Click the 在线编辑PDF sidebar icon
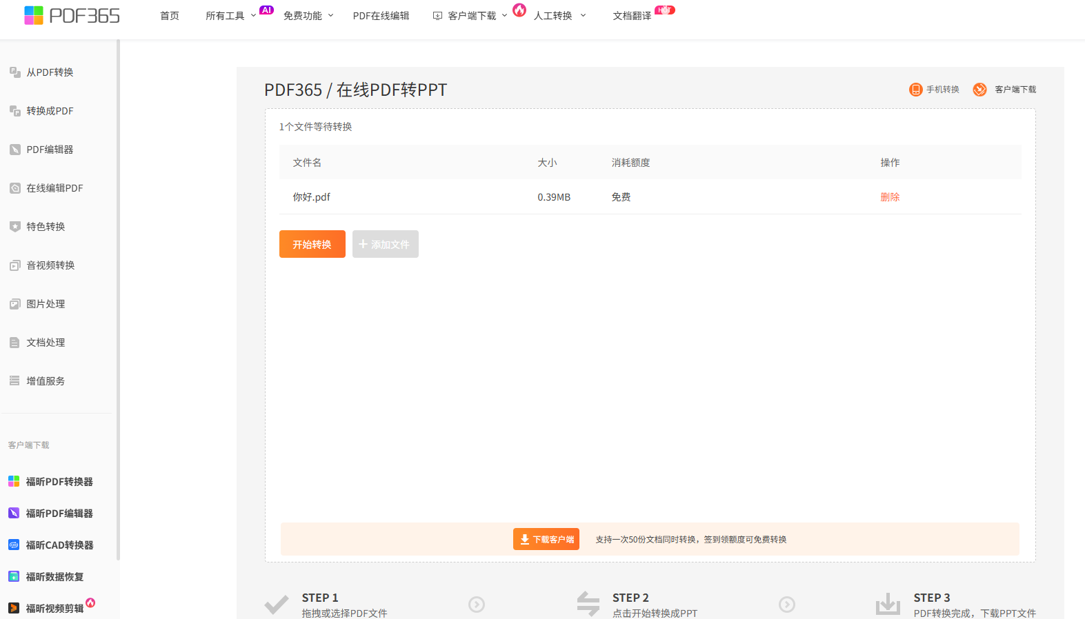The image size is (1085, 619). point(15,187)
